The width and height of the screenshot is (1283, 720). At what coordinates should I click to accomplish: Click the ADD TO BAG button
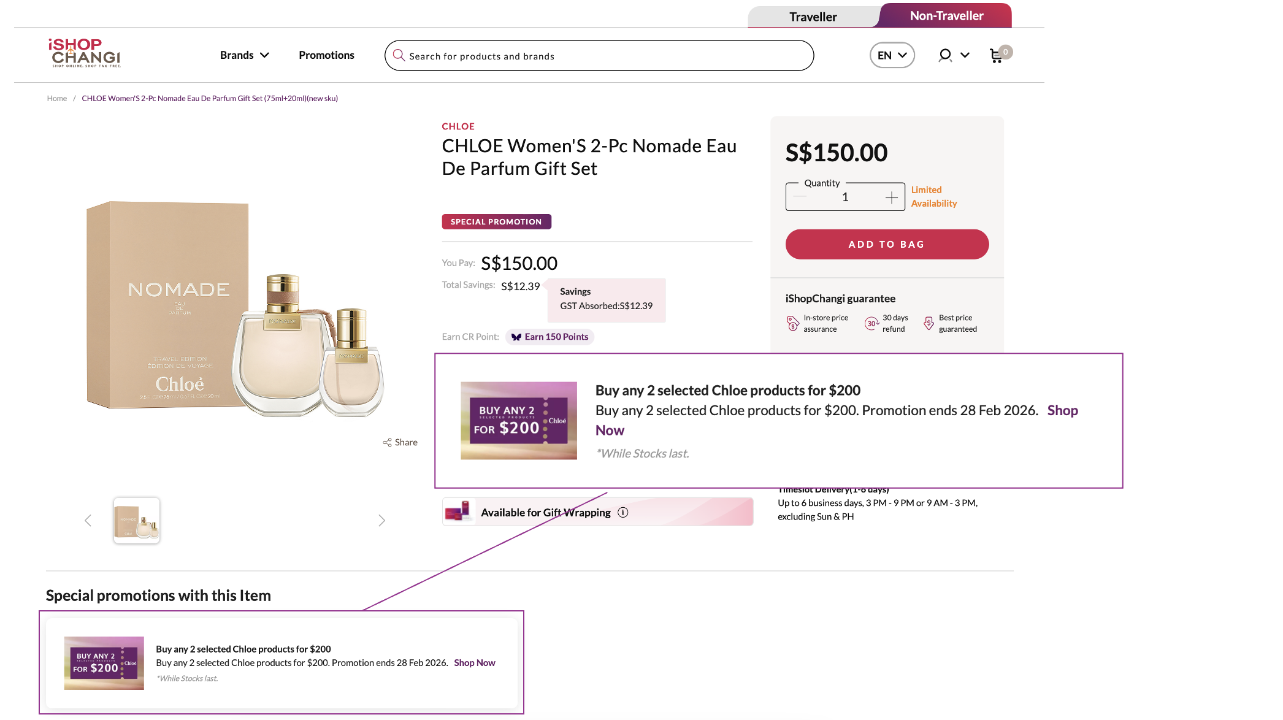887,244
